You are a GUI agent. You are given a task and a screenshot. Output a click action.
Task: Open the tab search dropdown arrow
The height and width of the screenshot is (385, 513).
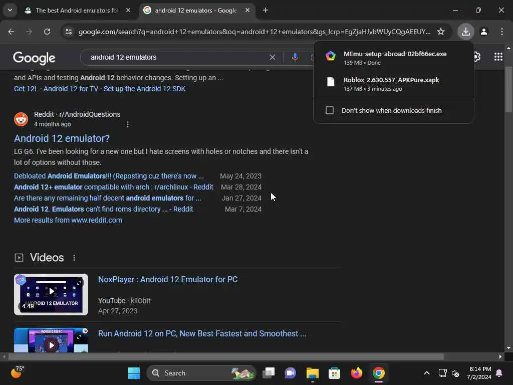click(x=10, y=10)
